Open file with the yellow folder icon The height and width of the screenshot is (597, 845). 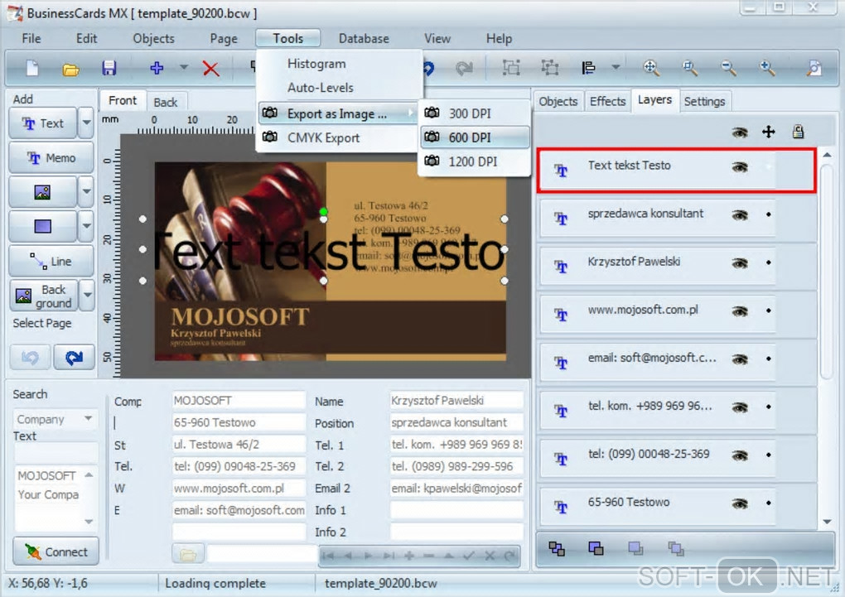pos(70,69)
